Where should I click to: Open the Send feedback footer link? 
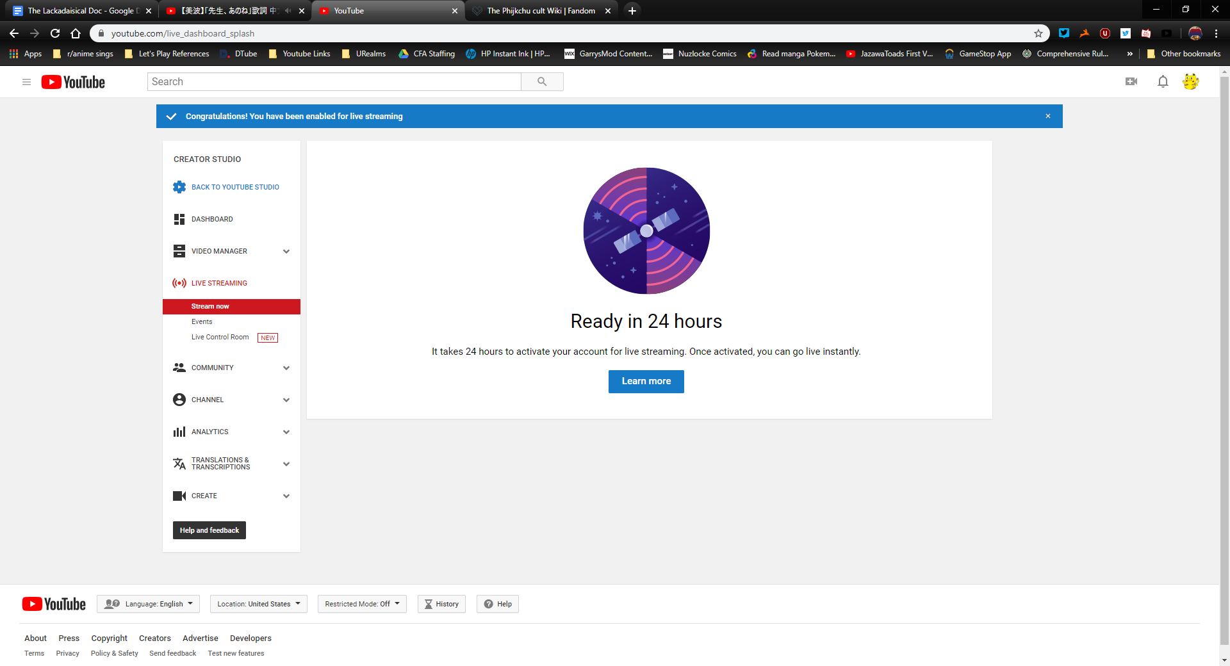pos(172,653)
